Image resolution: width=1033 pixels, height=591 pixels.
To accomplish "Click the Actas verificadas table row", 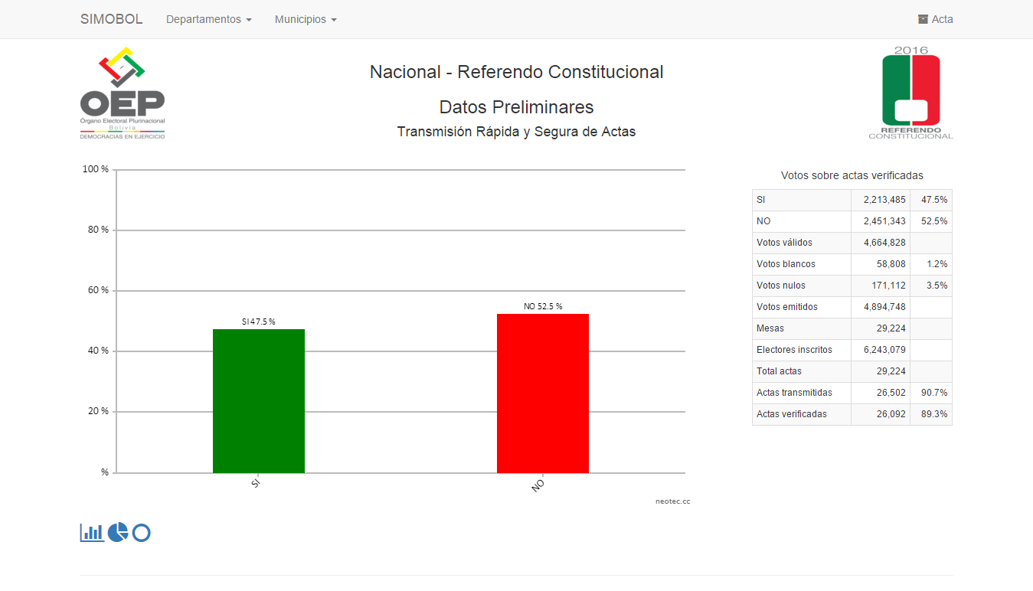I will (801, 414).
